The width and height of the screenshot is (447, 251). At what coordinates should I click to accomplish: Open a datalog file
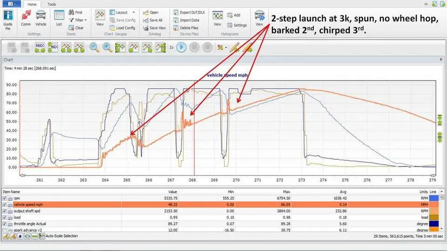[150, 12]
